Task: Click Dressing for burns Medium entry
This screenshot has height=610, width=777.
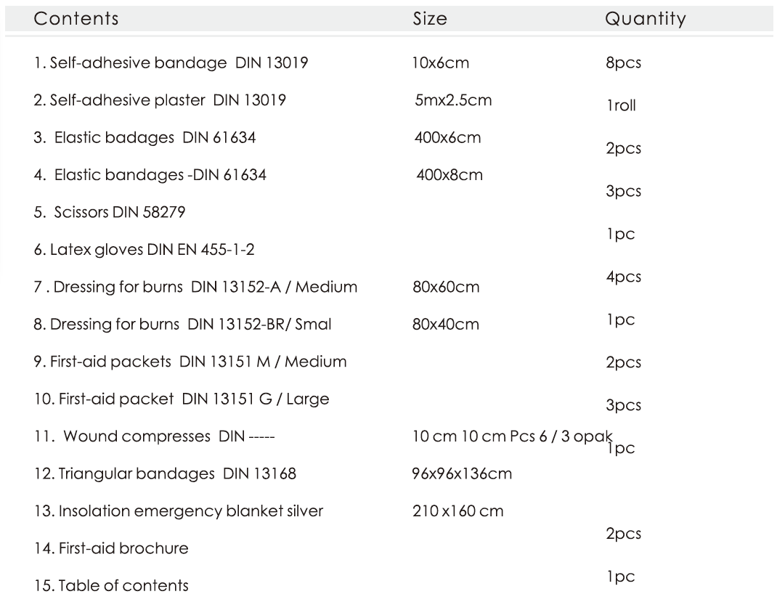Action: click(195, 287)
